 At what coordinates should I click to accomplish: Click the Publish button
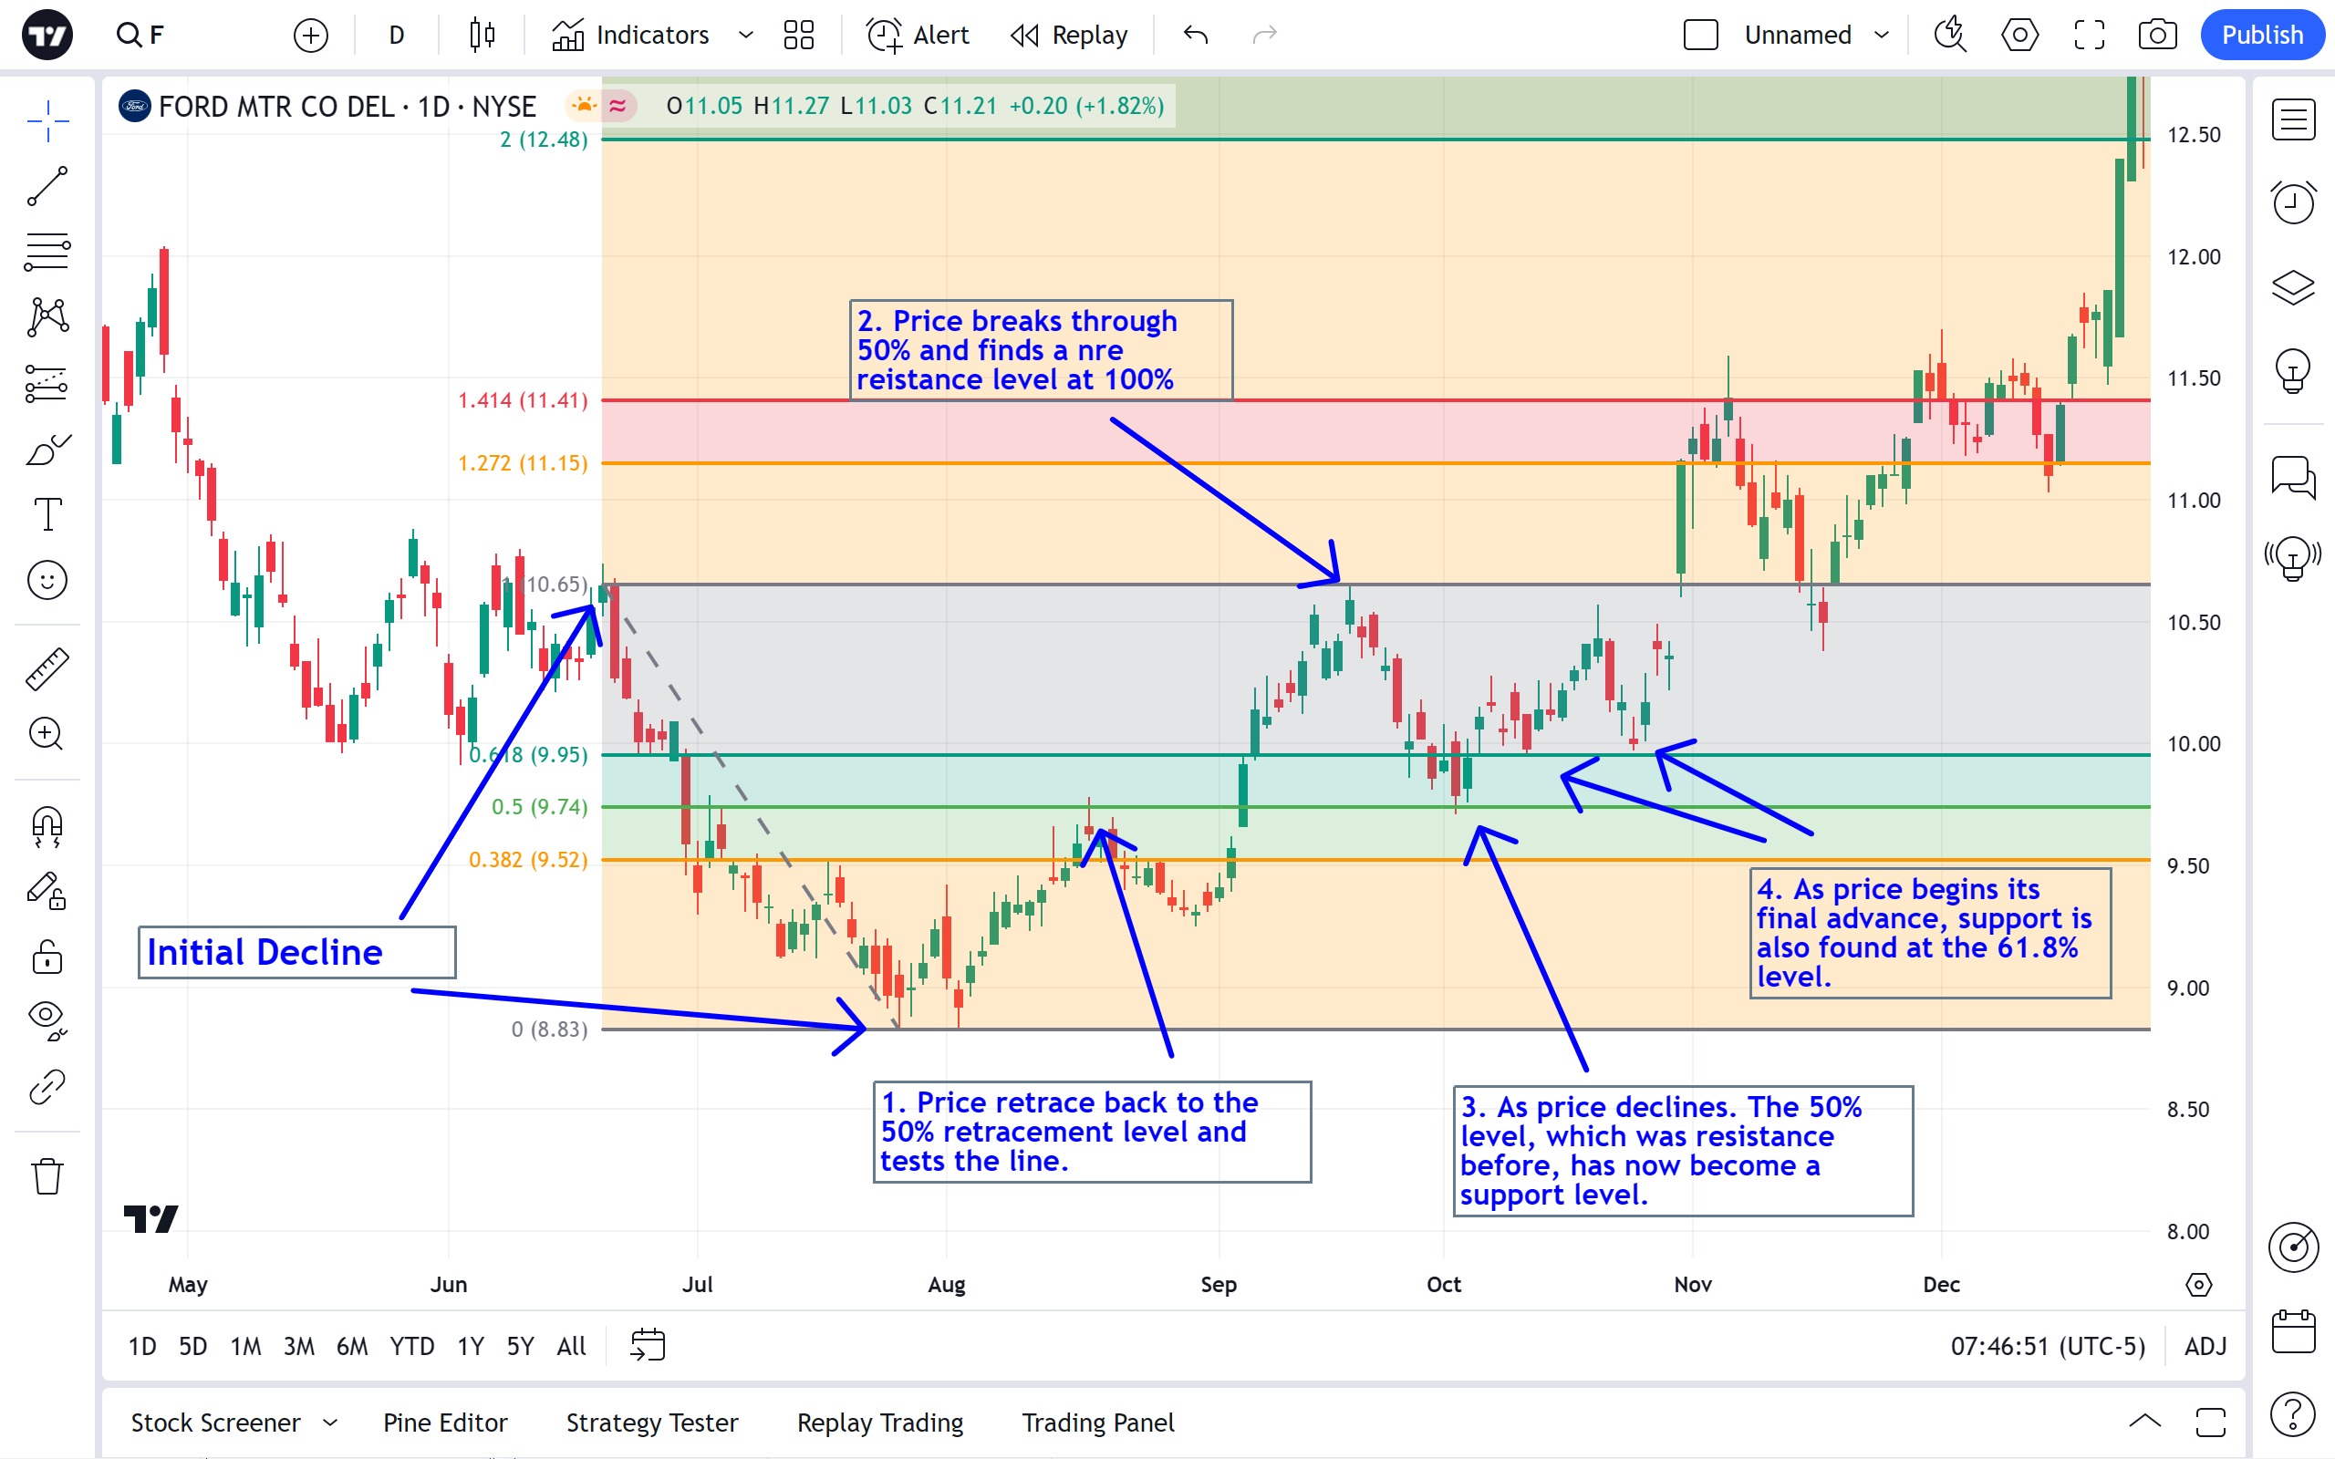(2261, 36)
